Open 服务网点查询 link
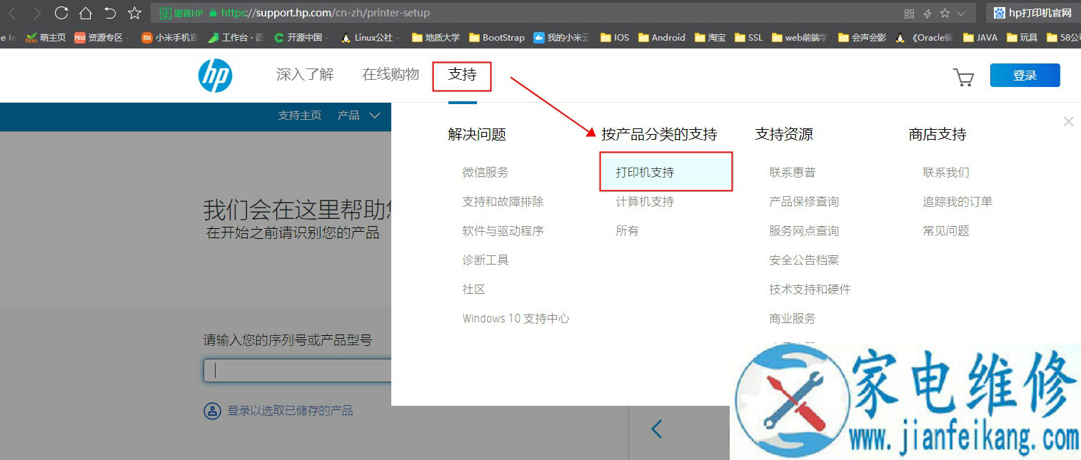The height and width of the screenshot is (460, 1081). (804, 231)
